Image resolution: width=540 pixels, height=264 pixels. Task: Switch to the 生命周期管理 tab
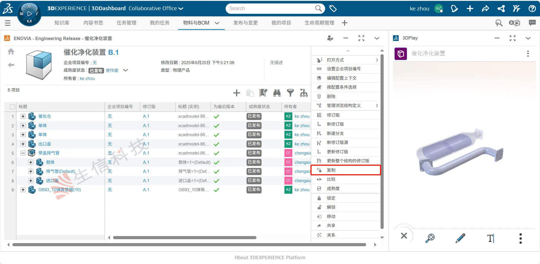point(319,23)
